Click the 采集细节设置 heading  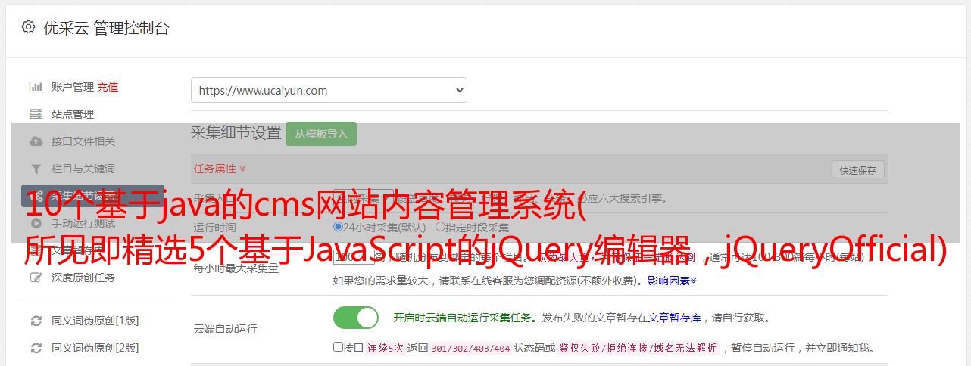[x=236, y=133]
